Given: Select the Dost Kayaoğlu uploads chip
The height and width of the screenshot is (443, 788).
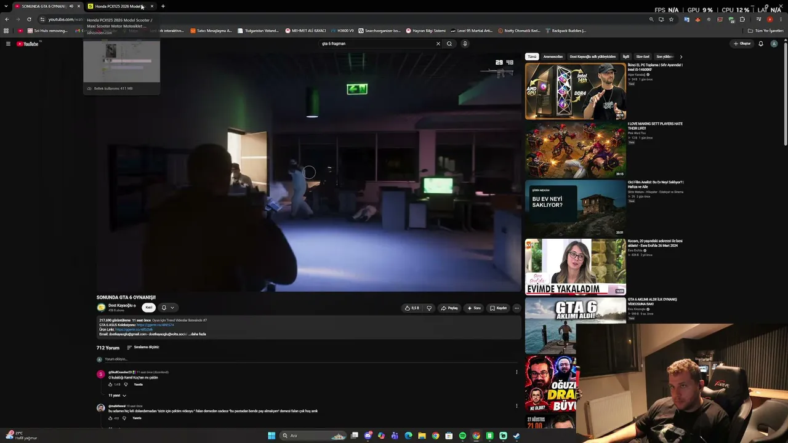Looking at the screenshot, I should 592,57.
